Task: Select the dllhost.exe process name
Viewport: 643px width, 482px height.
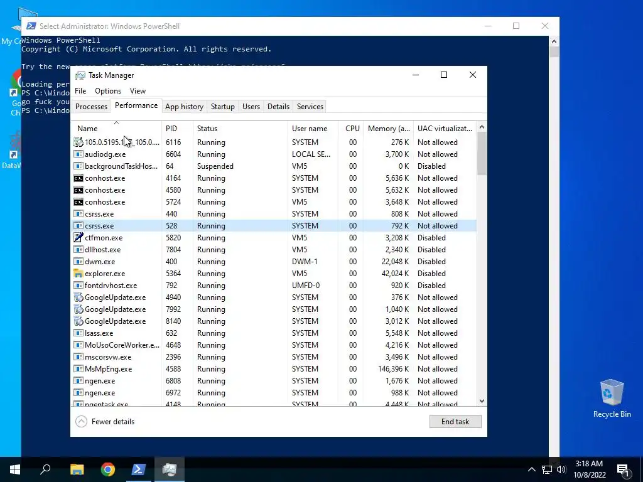Action: coord(102,249)
